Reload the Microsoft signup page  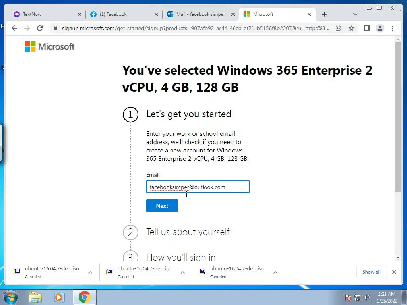pyautogui.click(x=40, y=28)
